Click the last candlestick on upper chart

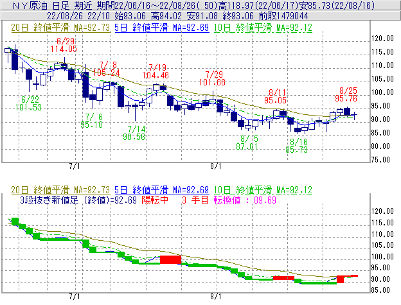354,116
